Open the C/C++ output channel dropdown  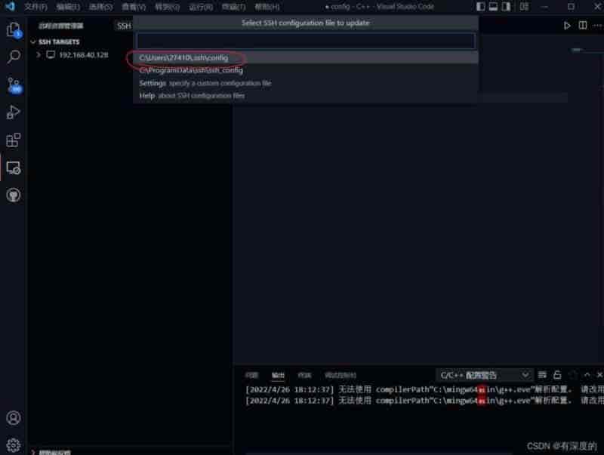[485, 375]
